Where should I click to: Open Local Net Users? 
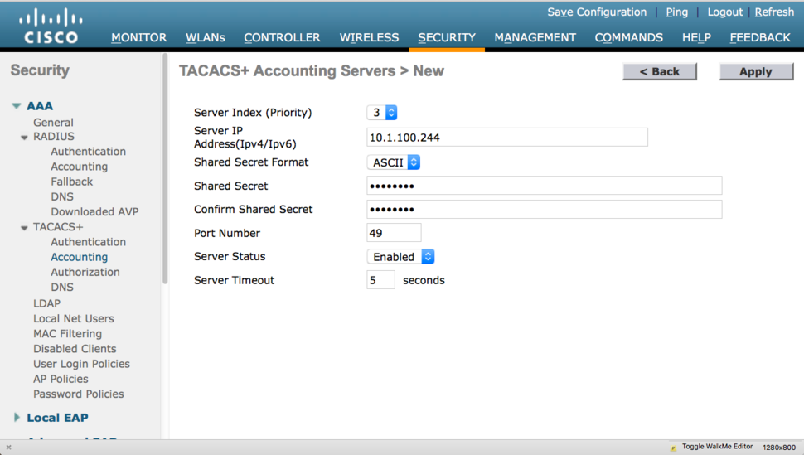click(x=73, y=318)
